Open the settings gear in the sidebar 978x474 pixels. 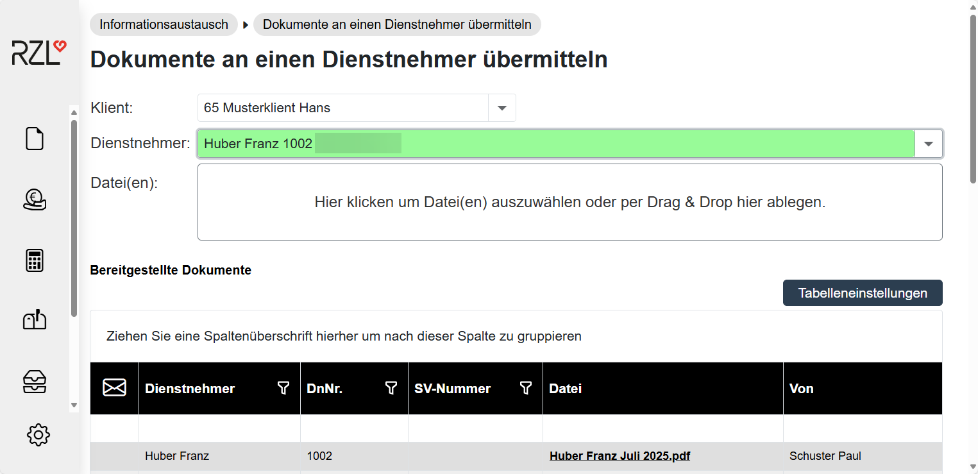38,435
